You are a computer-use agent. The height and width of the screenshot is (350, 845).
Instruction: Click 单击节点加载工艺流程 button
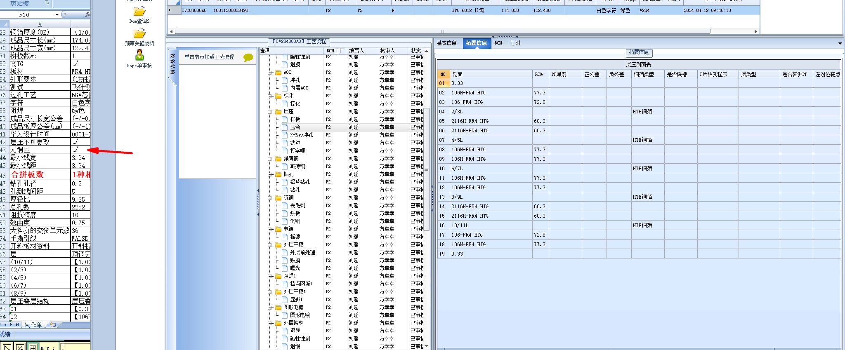209,57
